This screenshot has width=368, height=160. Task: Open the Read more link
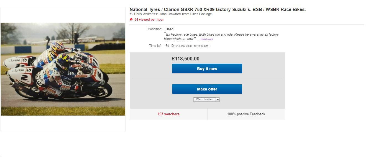click(x=207, y=39)
